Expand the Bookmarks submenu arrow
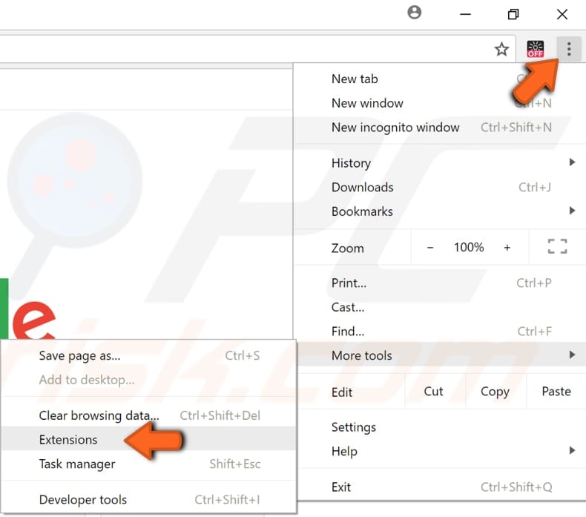Image resolution: width=586 pixels, height=517 pixels. click(572, 211)
